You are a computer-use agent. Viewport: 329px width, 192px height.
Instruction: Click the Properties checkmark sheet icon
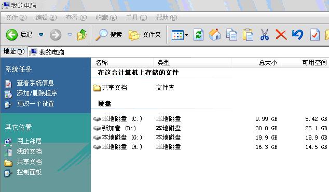pyautogui.click(x=315, y=35)
